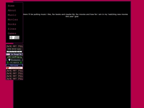This screenshot has width=144, height=108.
Task: Navigate to the Movies page
Action: [13, 19]
